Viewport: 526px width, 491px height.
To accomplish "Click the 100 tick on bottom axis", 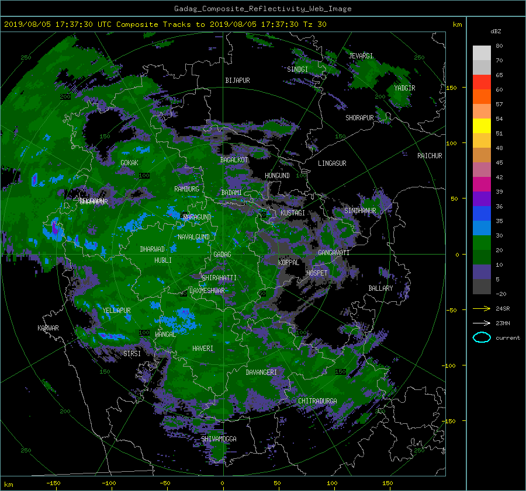I will click(x=332, y=483).
